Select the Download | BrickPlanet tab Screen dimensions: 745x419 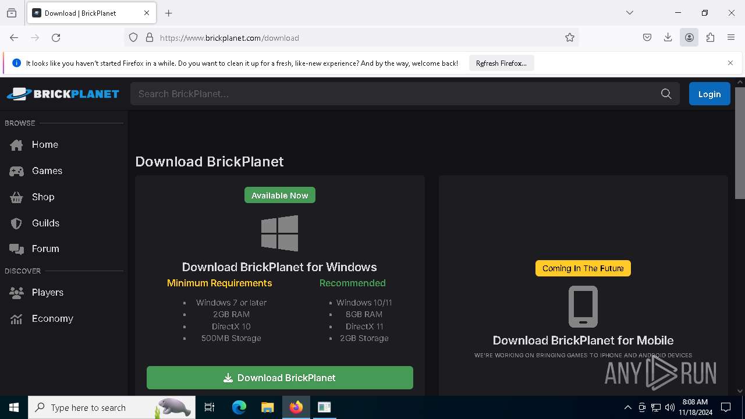[91, 13]
